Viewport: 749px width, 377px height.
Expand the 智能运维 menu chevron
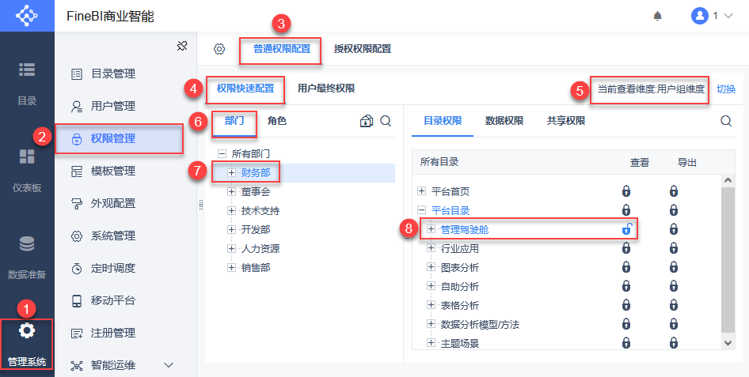(x=168, y=365)
